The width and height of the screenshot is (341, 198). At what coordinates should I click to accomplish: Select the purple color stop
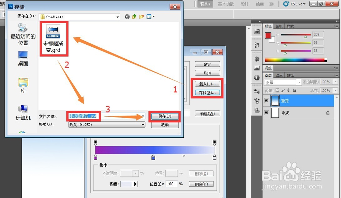(95, 157)
